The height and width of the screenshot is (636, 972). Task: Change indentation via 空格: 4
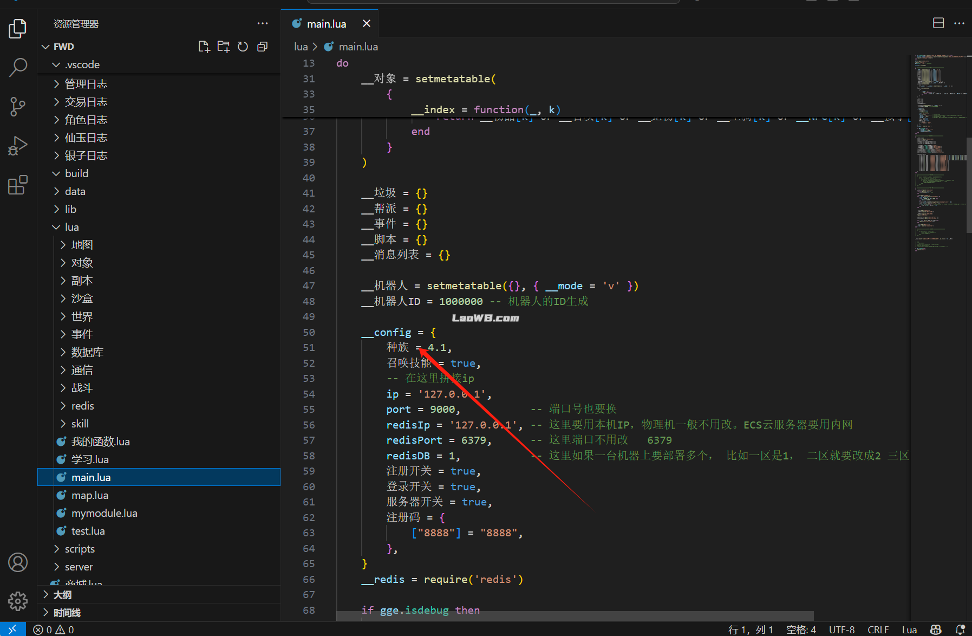801,629
